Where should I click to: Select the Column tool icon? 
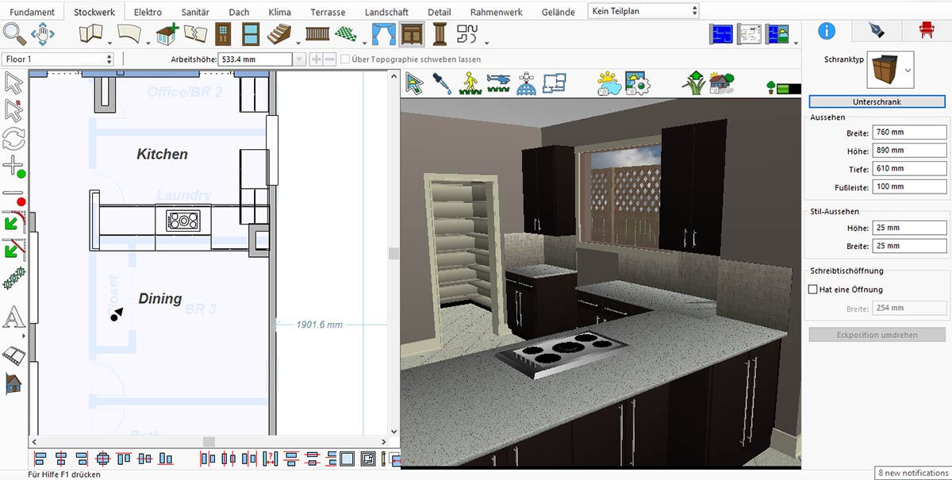[x=440, y=34]
